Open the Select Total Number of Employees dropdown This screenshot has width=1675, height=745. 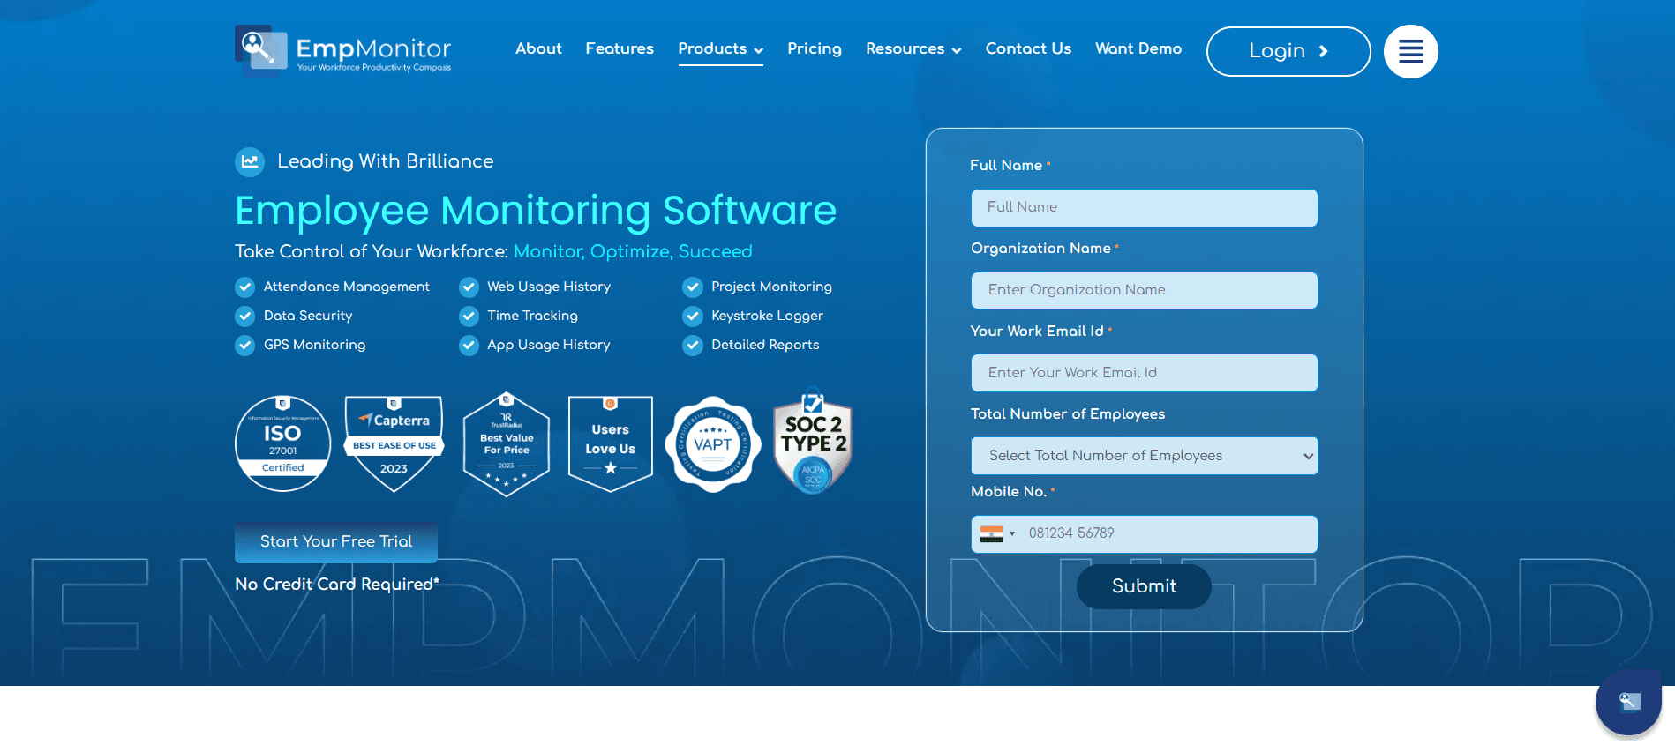1144,456
